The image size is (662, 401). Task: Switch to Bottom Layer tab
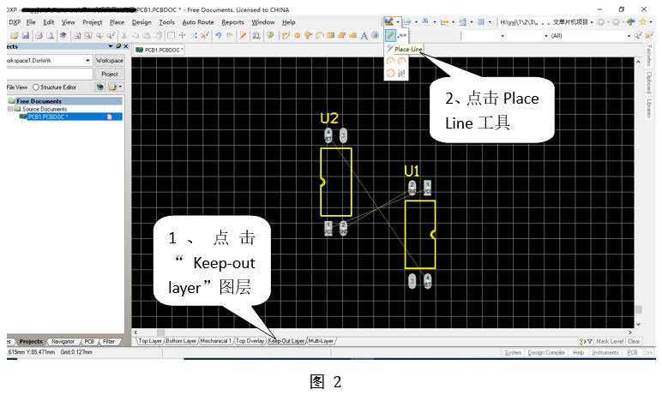click(x=181, y=341)
